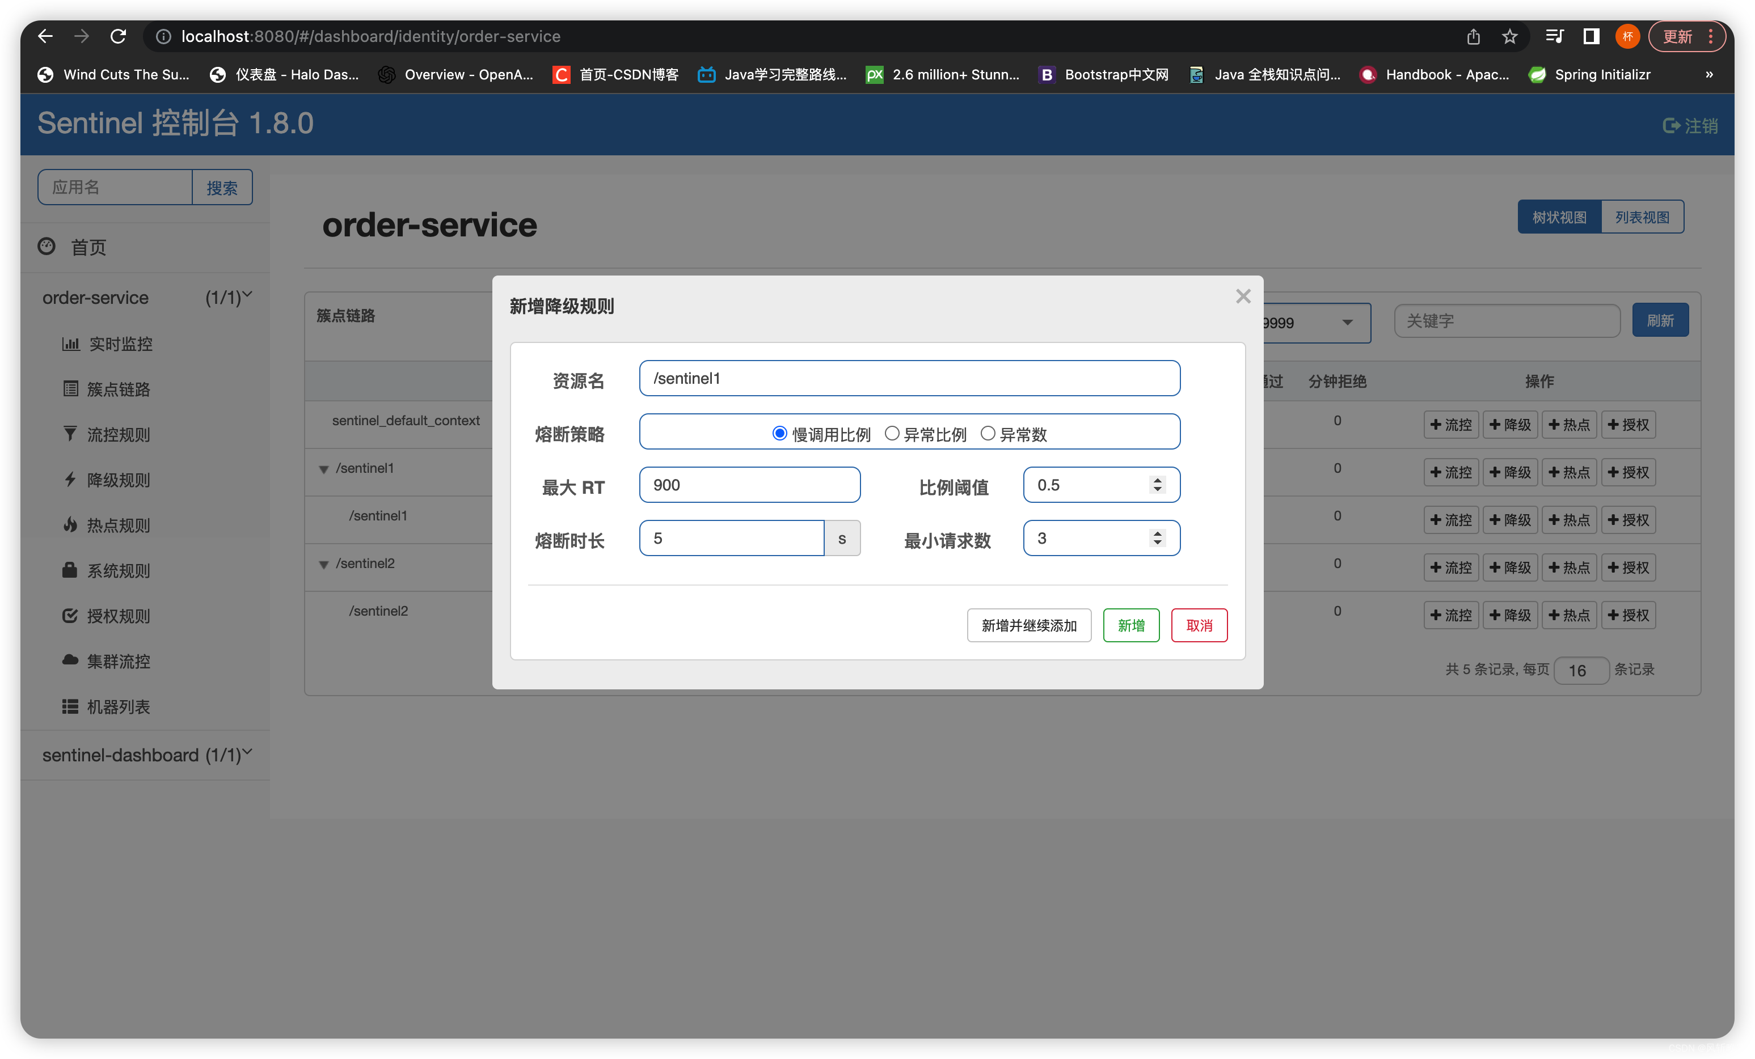Click the browser back arrow
The height and width of the screenshot is (1059, 1755).
click(45, 36)
